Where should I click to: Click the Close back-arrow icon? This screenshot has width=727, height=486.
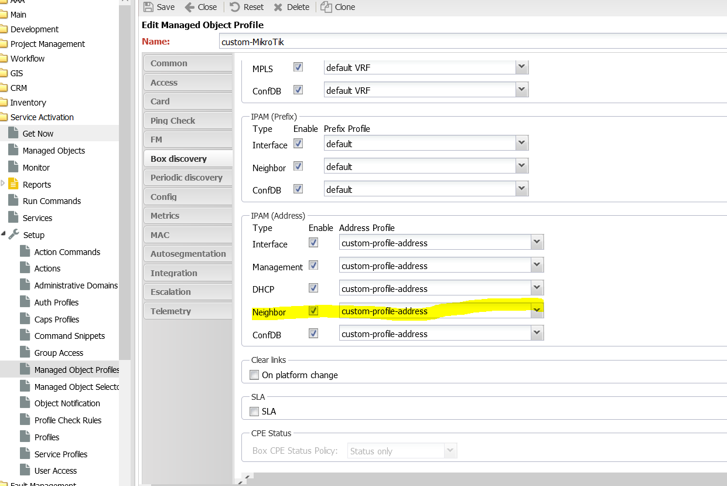pyautogui.click(x=189, y=7)
